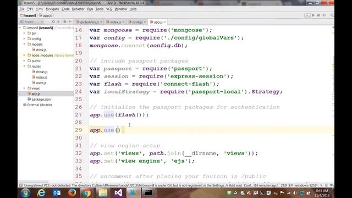
Task: Open Firefox from the taskbar
Action: (x=72, y=193)
